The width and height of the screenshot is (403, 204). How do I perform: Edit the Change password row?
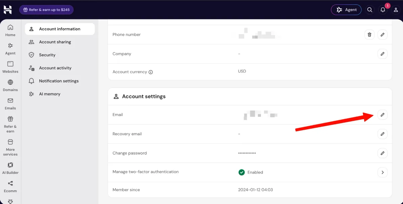pyautogui.click(x=383, y=153)
